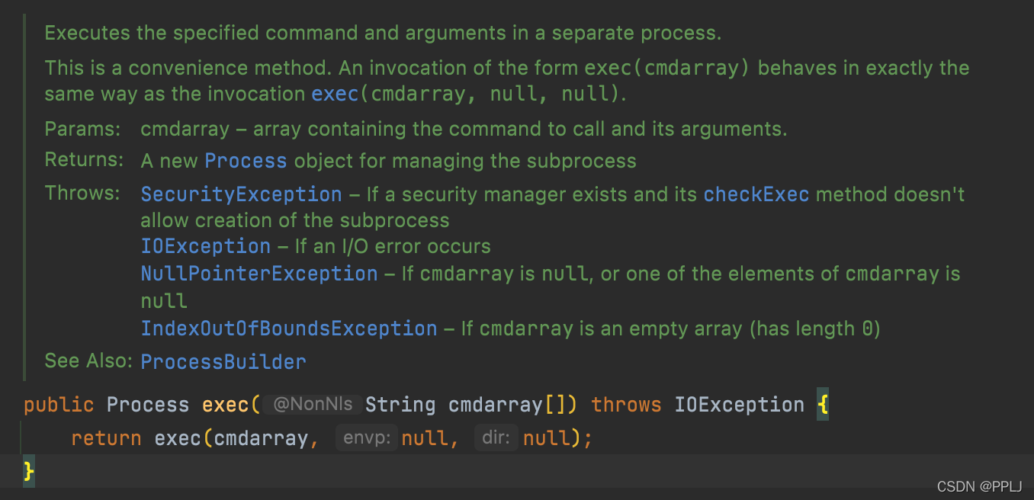Select the return keyword
The image size is (1034, 500).
pos(106,438)
